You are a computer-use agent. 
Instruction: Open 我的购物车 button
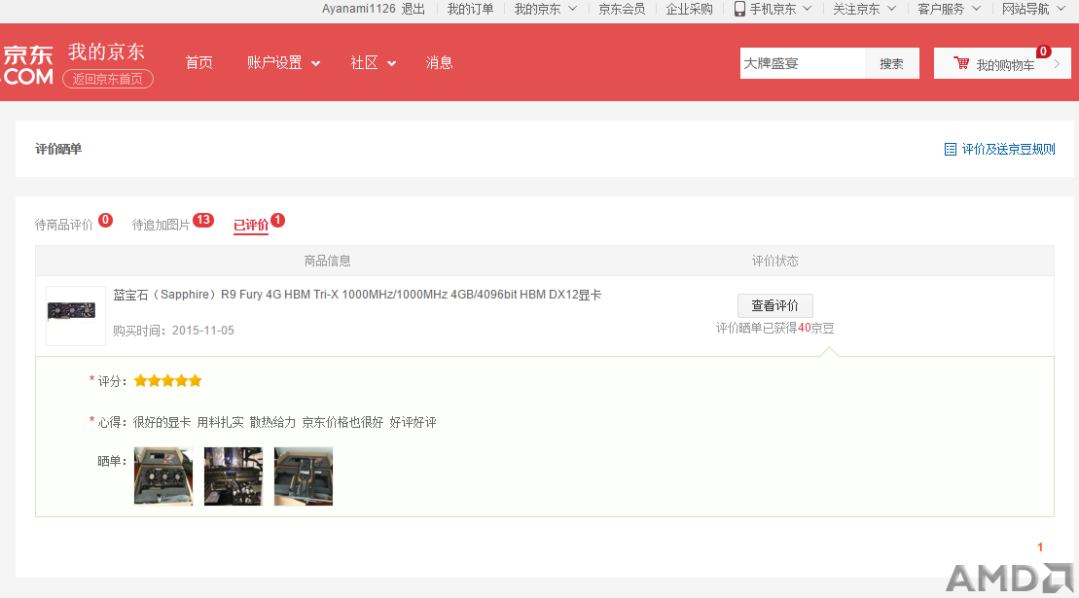click(x=1002, y=64)
